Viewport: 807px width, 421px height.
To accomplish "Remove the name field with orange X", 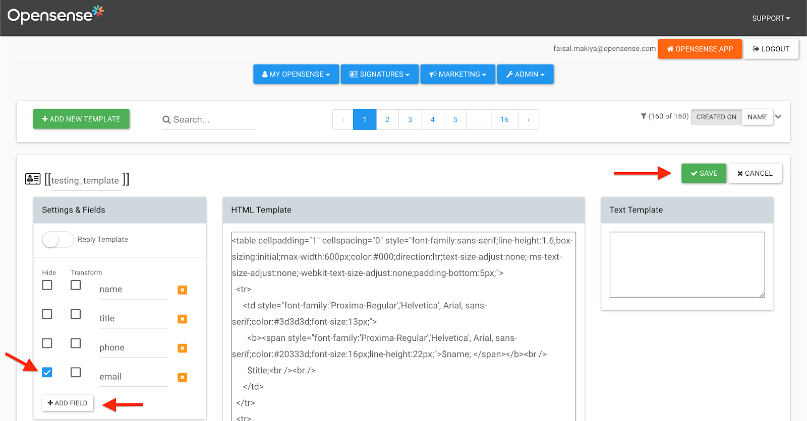I will pos(183,290).
